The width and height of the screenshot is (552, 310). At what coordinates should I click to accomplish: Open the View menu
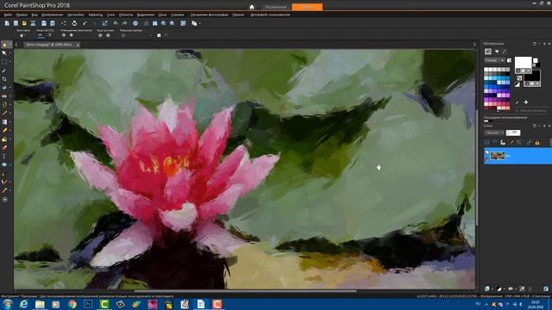(x=34, y=15)
